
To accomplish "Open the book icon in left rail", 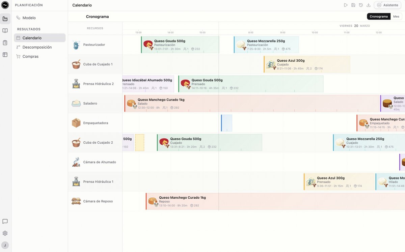I will click(x=5, y=31).
